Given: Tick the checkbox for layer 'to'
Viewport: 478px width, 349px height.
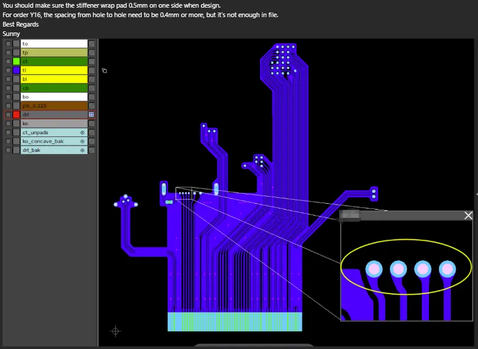Looking at the screenshot, I should click(8, 44).
